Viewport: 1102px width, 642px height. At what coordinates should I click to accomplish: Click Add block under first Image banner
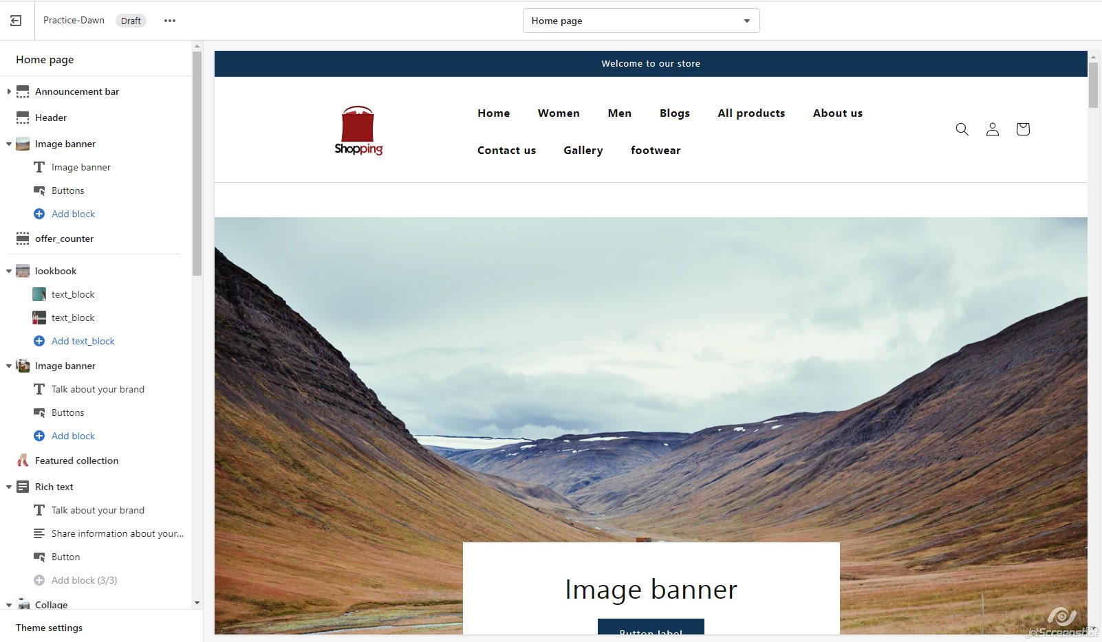click(x=73, y=214)
